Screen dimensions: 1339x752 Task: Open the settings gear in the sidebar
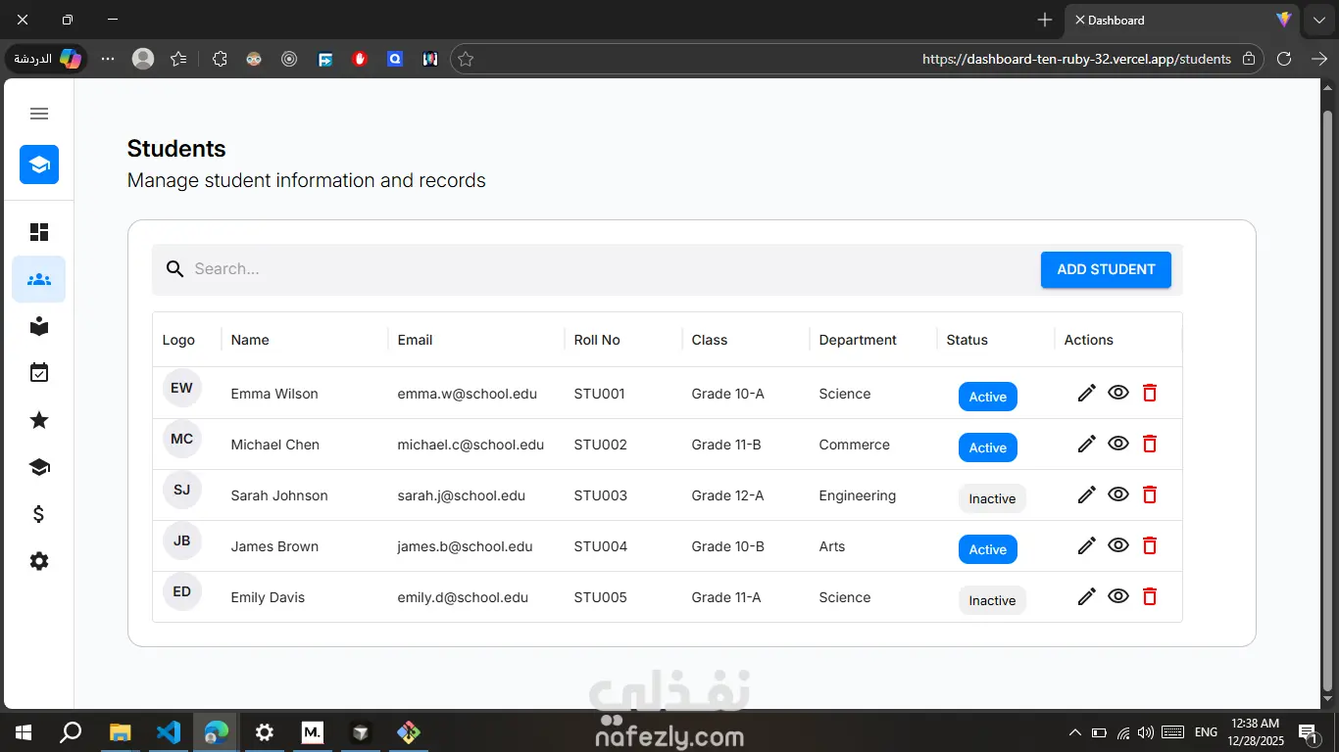(x=39, y=561)
